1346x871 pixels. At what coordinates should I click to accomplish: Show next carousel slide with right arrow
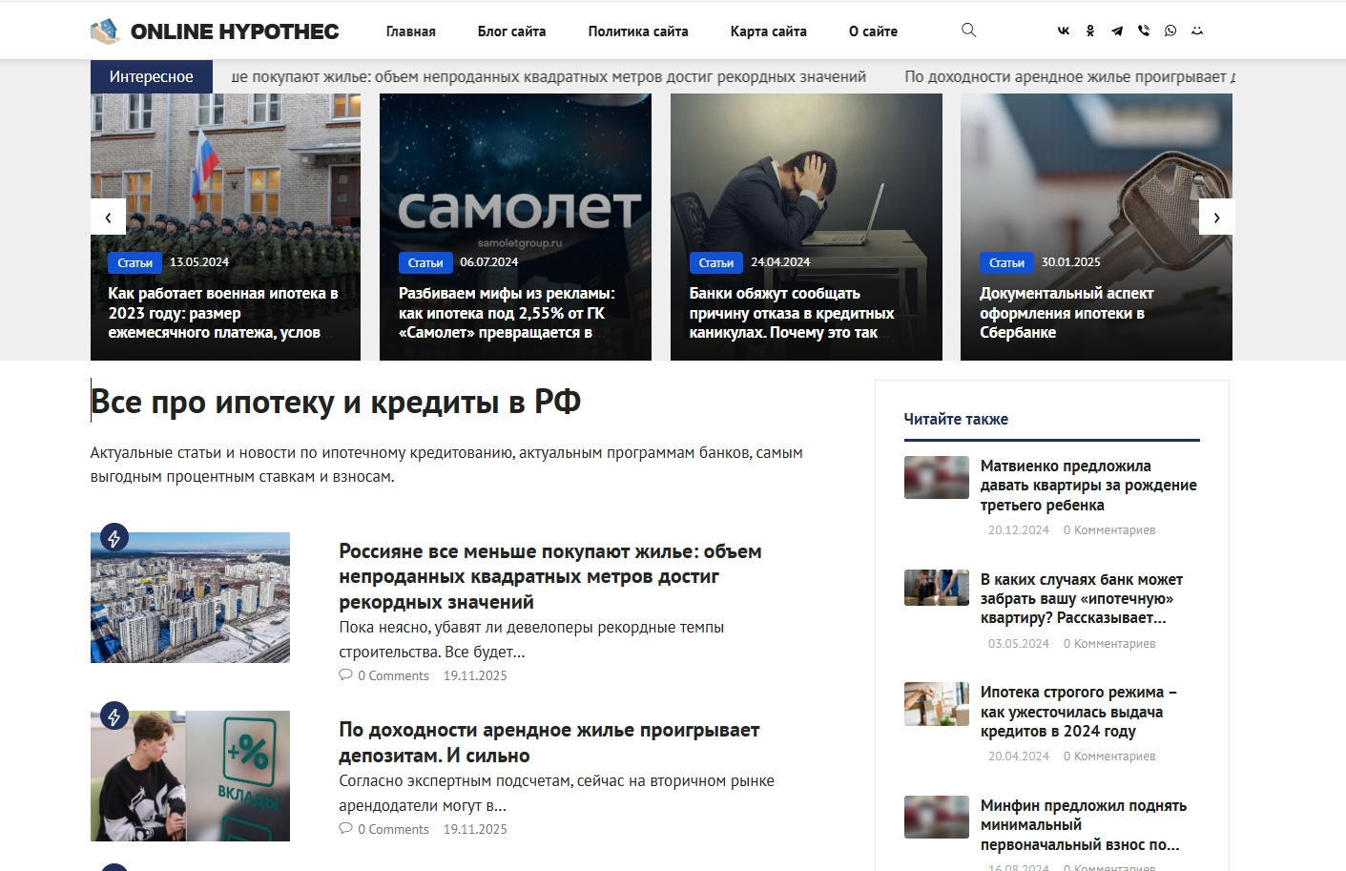[1216, 218]
